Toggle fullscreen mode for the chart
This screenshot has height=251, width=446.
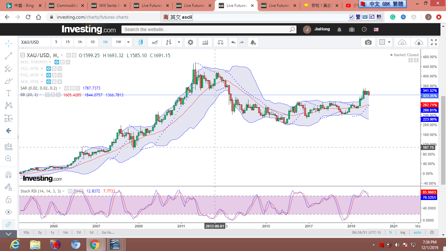[x=434, y=42]
